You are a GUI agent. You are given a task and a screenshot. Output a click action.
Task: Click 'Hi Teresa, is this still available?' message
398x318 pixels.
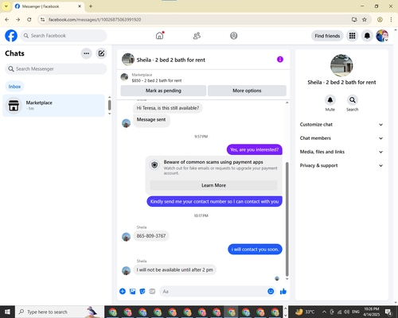[x=168, y=108]
